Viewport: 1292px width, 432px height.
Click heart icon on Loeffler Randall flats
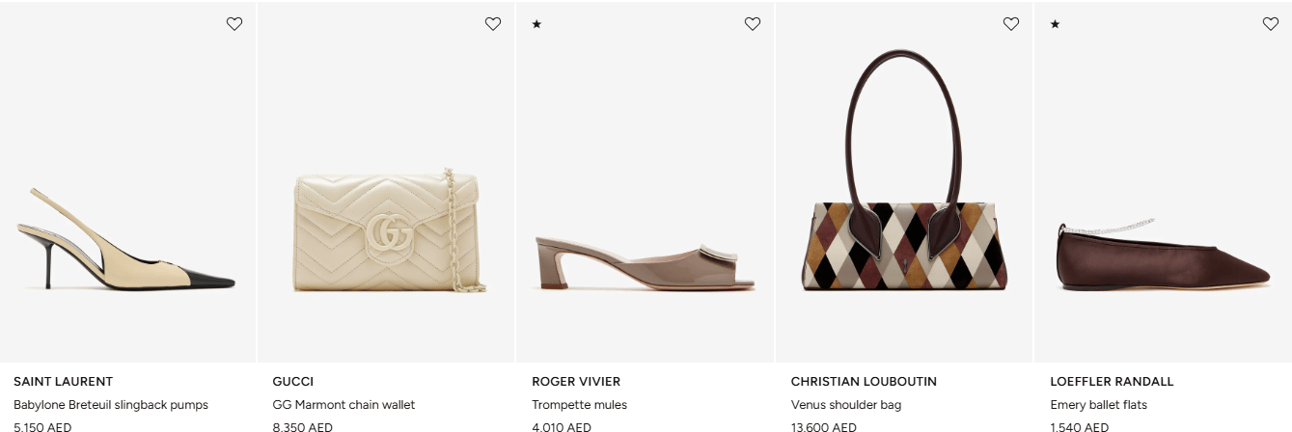[1270, 24]
